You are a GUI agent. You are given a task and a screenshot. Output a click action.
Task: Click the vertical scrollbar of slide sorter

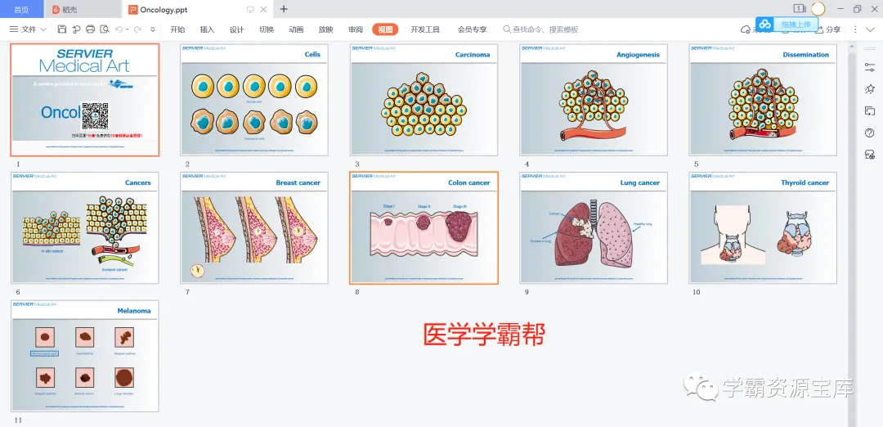point(852,240)
